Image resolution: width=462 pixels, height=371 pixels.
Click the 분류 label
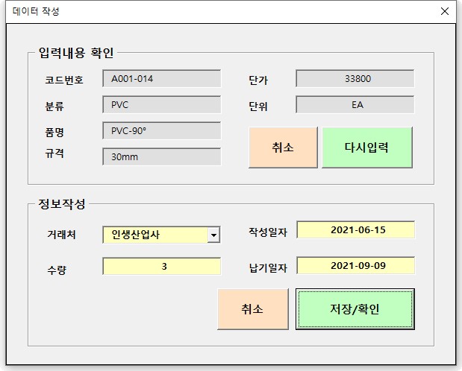tap(54, 106)
